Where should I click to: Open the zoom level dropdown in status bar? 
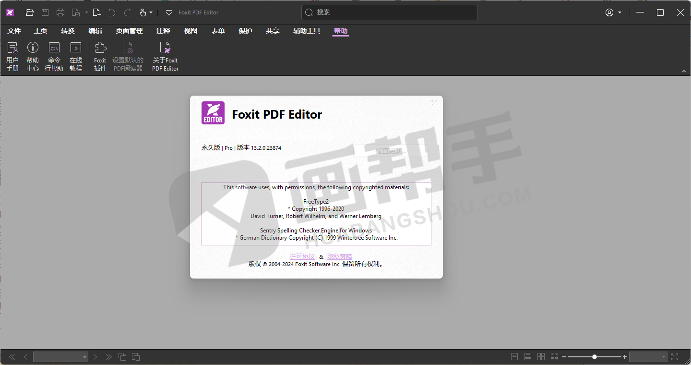click(664, 357)
